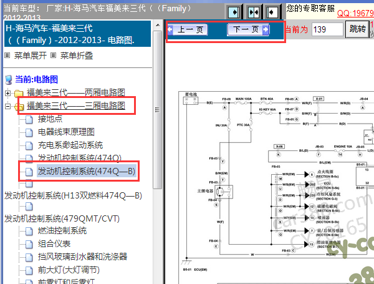Image resolution: width=374 pixels, height=284 pixels.
Task: Click the computer icon beside 当前:电路图
Action: pyautogui.click(x=9, y=80)
